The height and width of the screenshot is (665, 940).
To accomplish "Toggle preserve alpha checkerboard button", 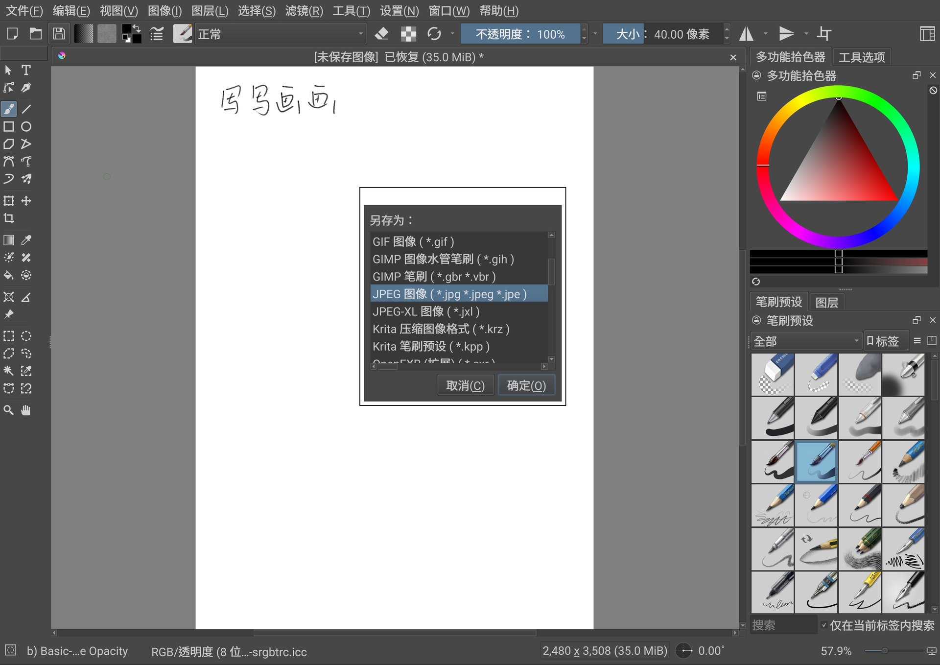I will [x=408, y=34].
